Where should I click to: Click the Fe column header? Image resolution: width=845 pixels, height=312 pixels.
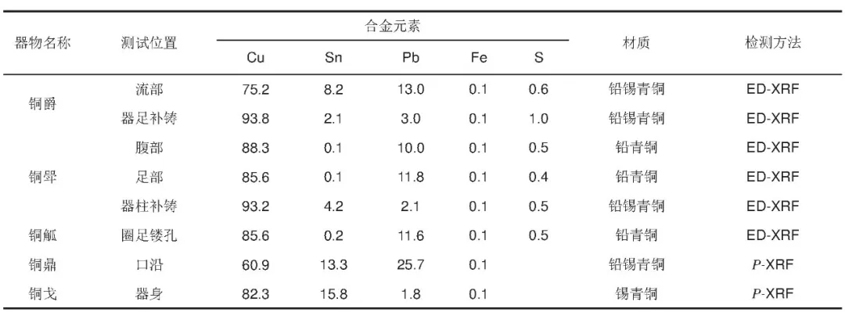478,58
